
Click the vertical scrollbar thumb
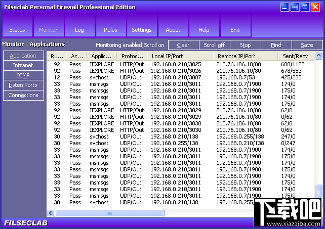pyautogui.click(x=318, y=192)
